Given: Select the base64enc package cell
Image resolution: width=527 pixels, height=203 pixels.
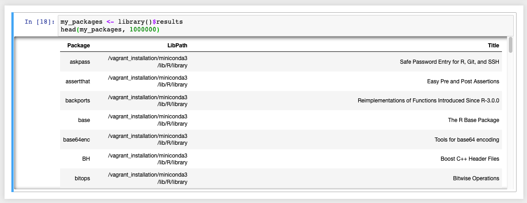Looking at the screenshot, I should pyautogui.click(x=76, y=139).
